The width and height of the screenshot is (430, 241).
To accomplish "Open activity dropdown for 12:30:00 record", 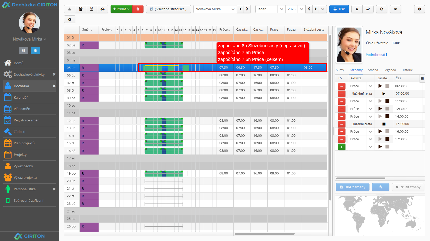I will (371, 109).
